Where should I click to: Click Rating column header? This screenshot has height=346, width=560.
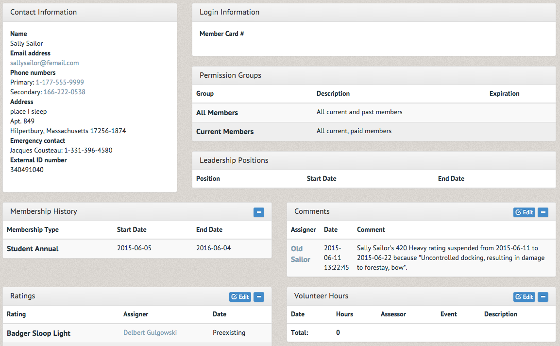click(x=16, y=314)
